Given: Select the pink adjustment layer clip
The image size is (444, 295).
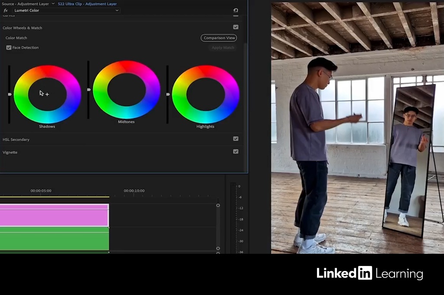Looking at the screenshot, I should 54,215.
